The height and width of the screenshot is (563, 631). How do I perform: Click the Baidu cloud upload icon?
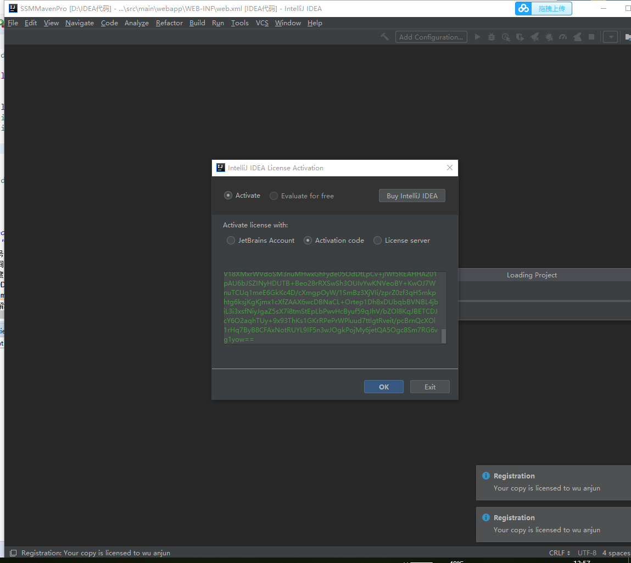(x=523, y=8)
